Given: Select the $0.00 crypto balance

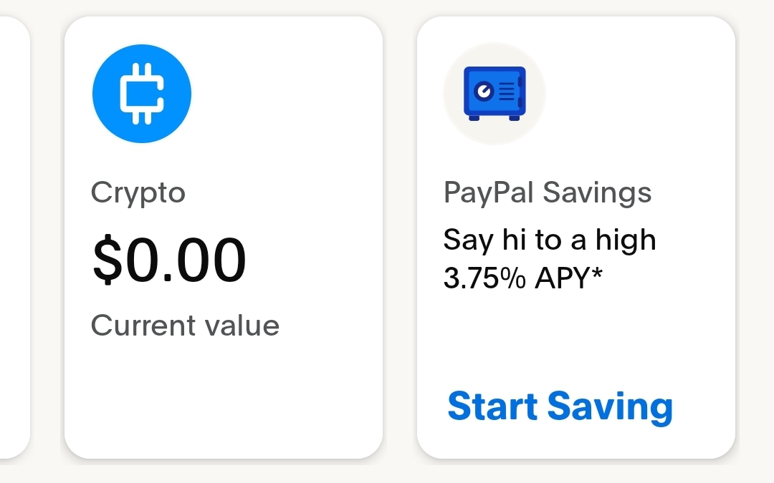Looking at the screenshot, I should tap(169, 260).
